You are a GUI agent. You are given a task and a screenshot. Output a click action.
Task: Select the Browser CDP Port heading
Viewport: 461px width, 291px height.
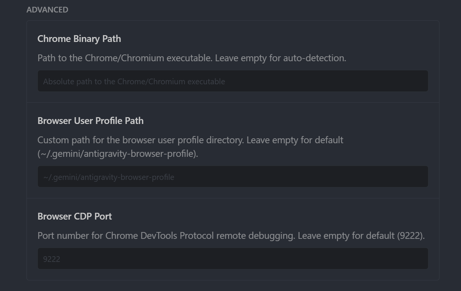click(x=74, y=216)
